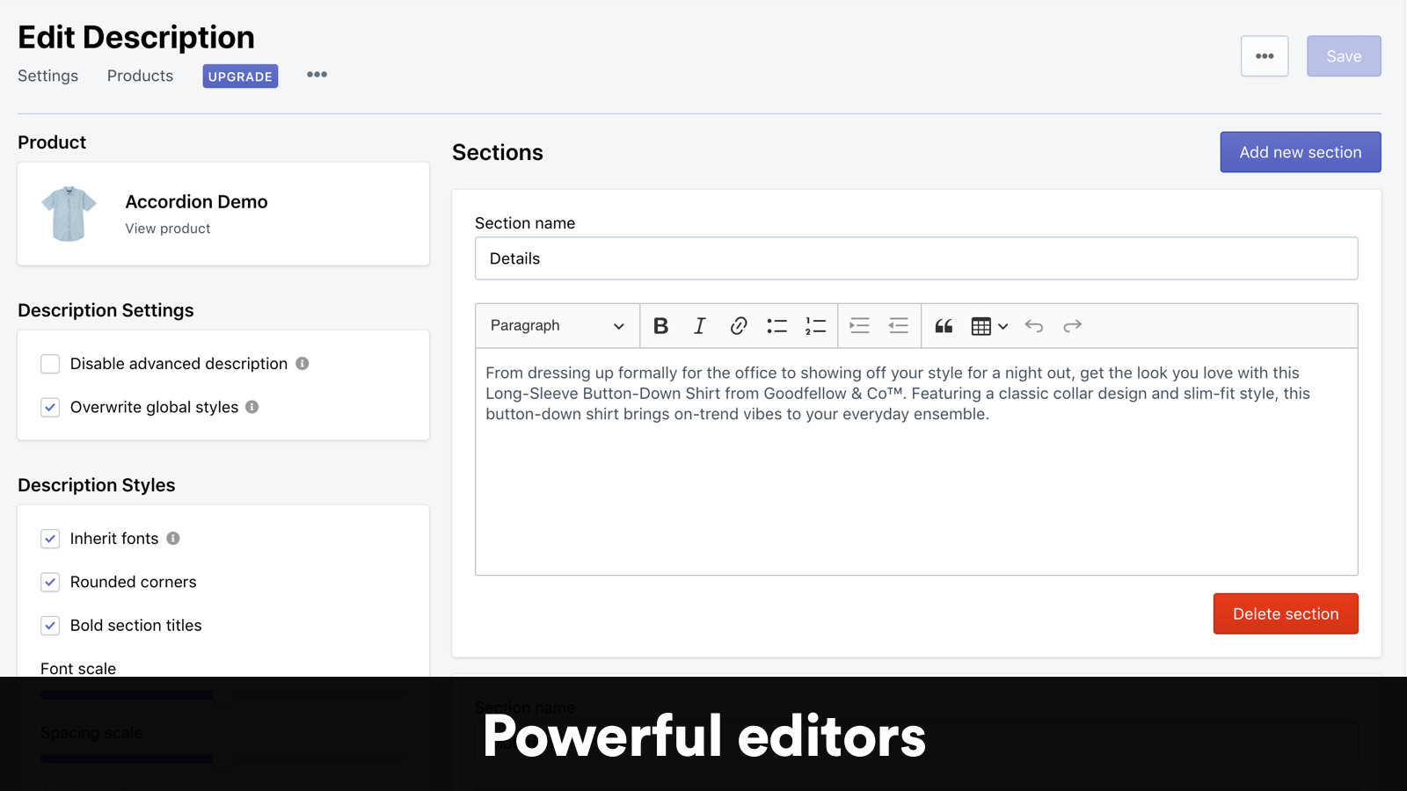The image size is (1407, 791).
Task: Toggle bold formatting in the editor
Action: pos(660,325)
